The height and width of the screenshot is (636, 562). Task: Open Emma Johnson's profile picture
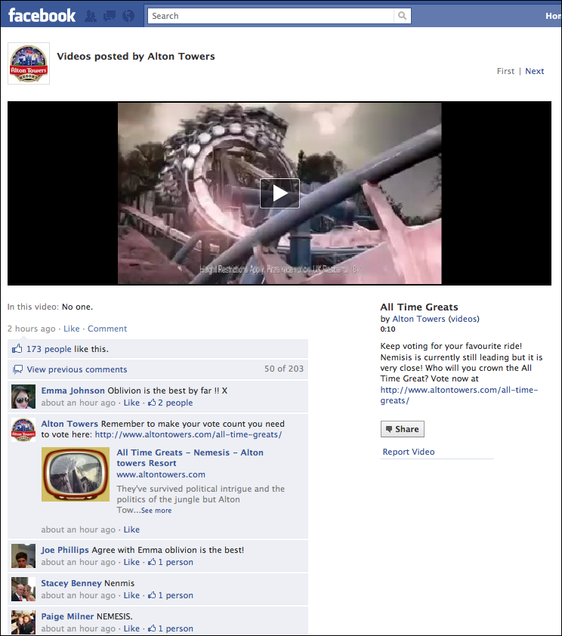pos(23,397)
